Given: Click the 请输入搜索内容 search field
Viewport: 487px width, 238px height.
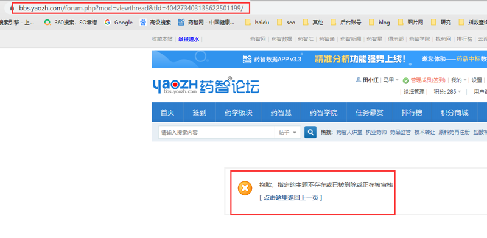Looking at the screenshot, I should point(217,132).
